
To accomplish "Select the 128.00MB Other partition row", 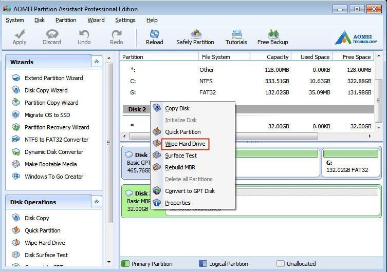I will pos(248,70).
